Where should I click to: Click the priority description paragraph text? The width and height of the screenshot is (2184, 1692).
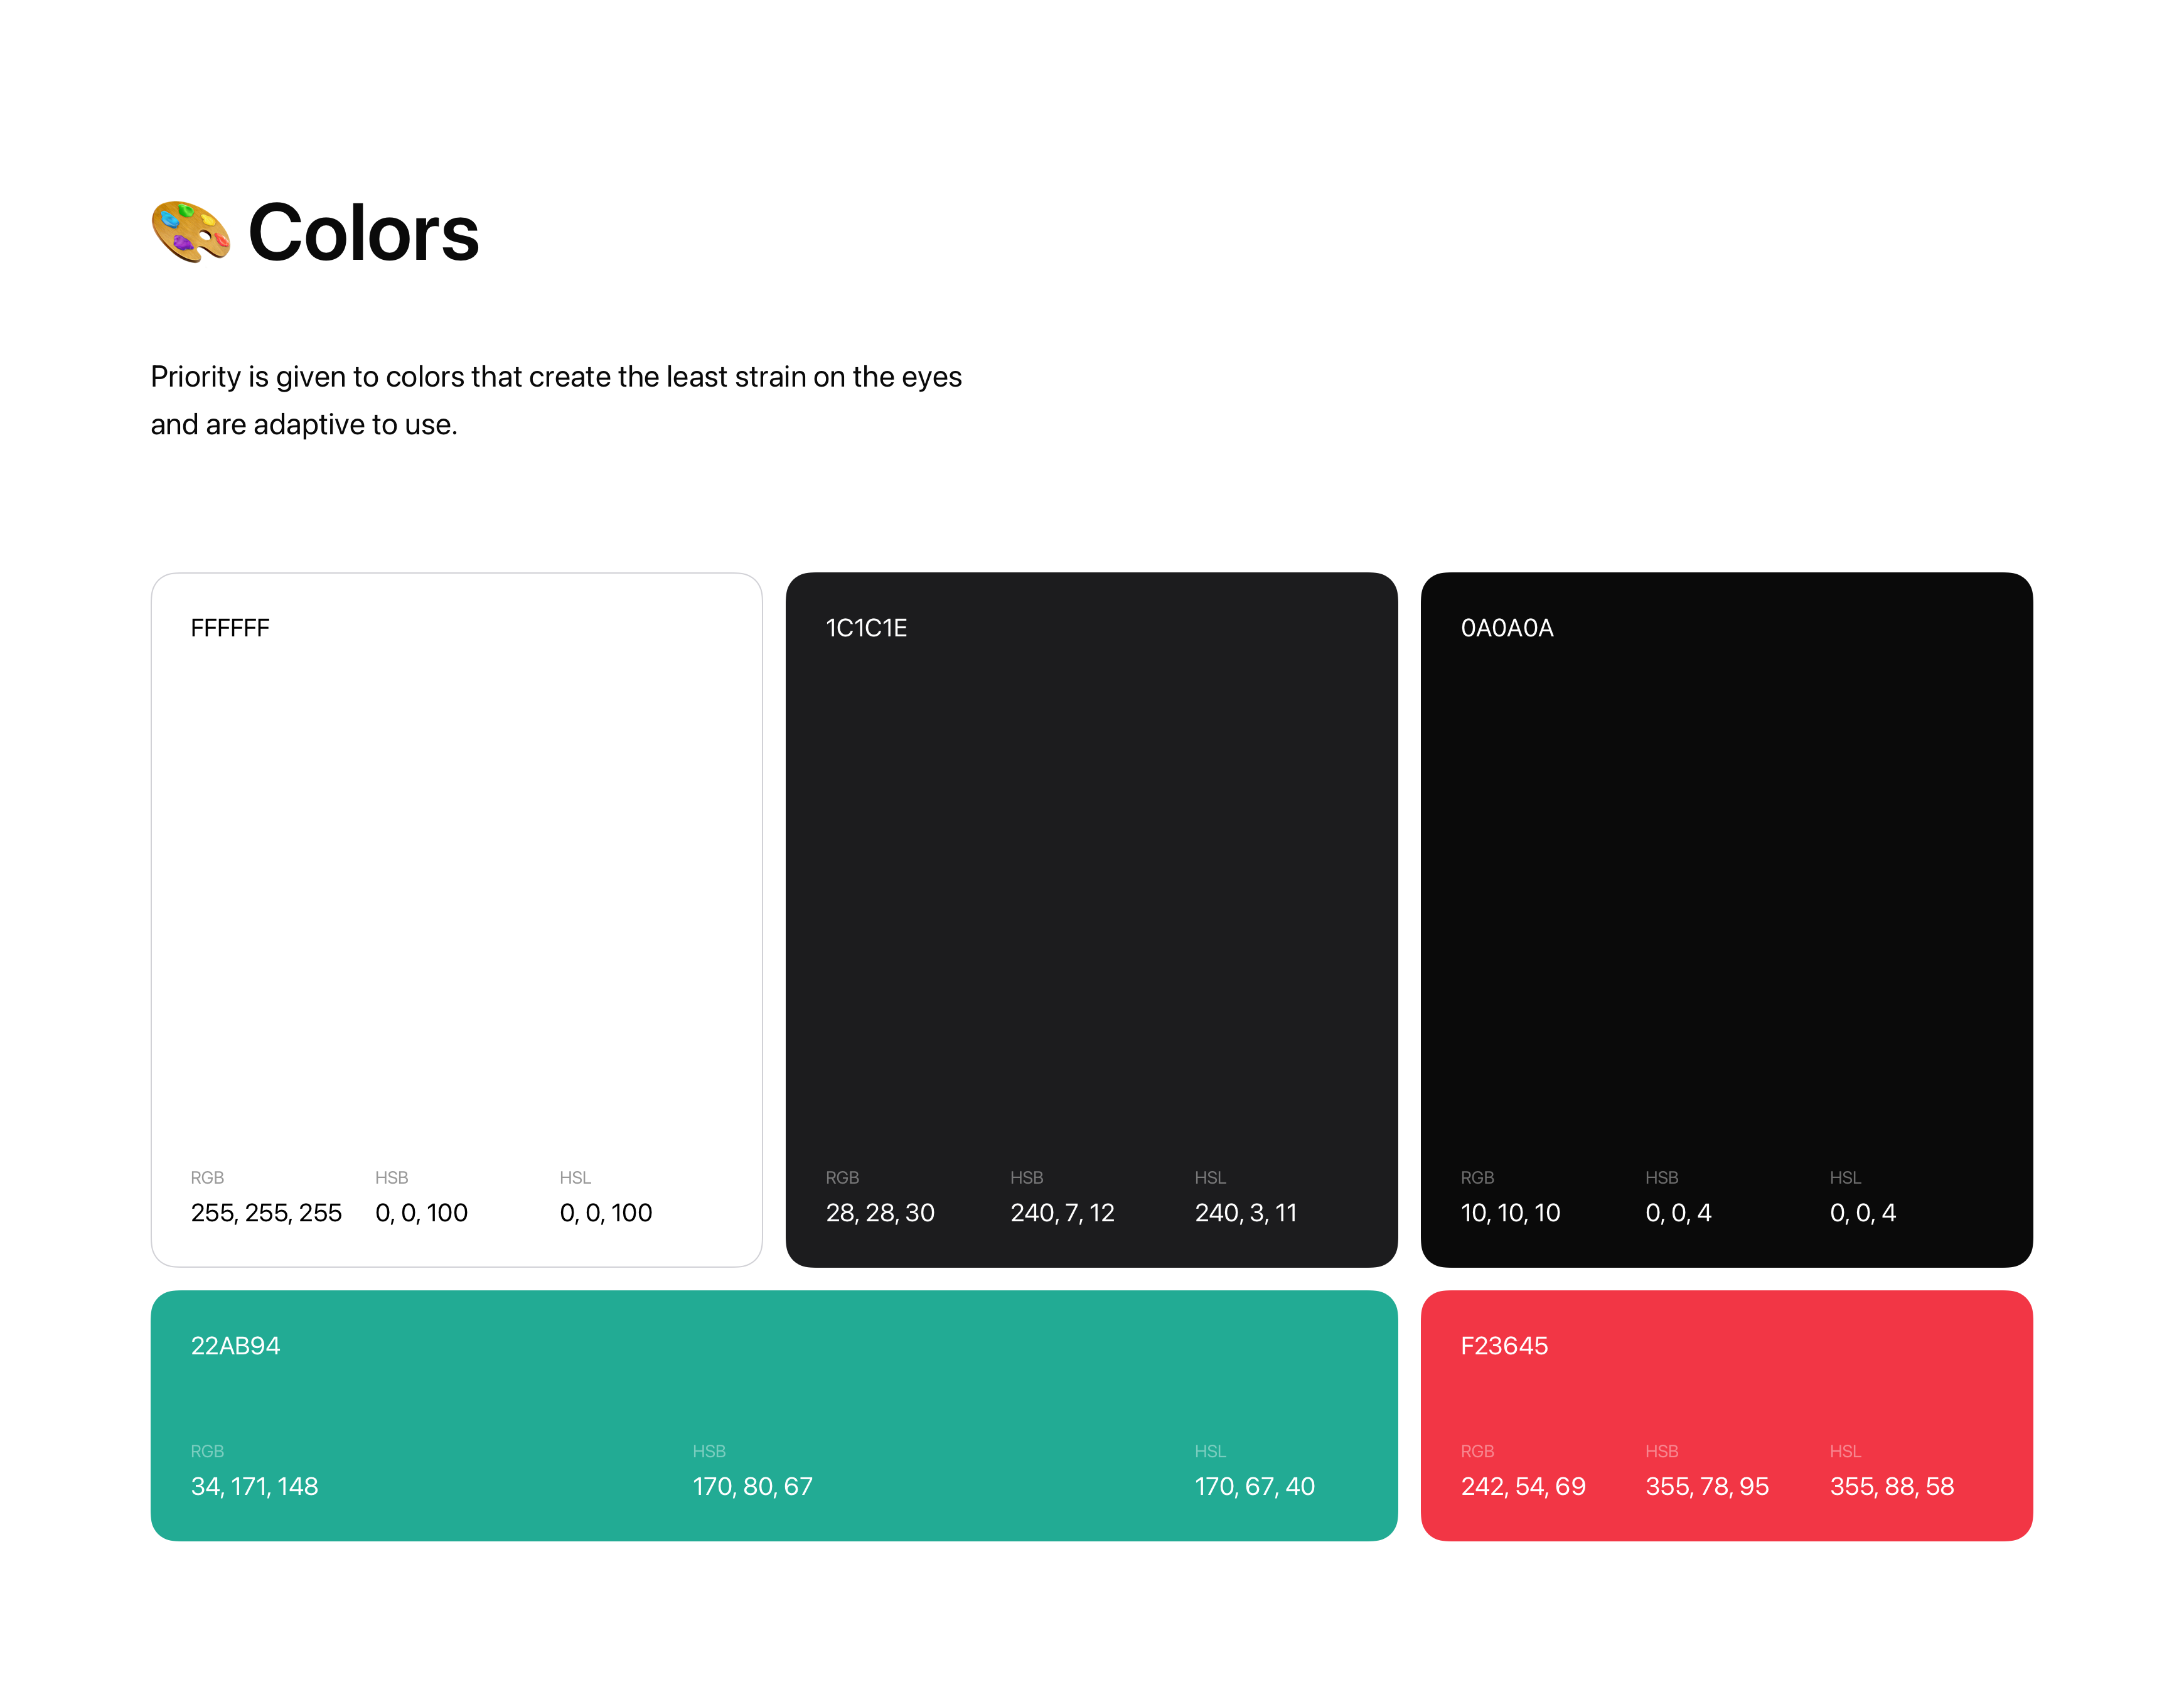[555, 400]
